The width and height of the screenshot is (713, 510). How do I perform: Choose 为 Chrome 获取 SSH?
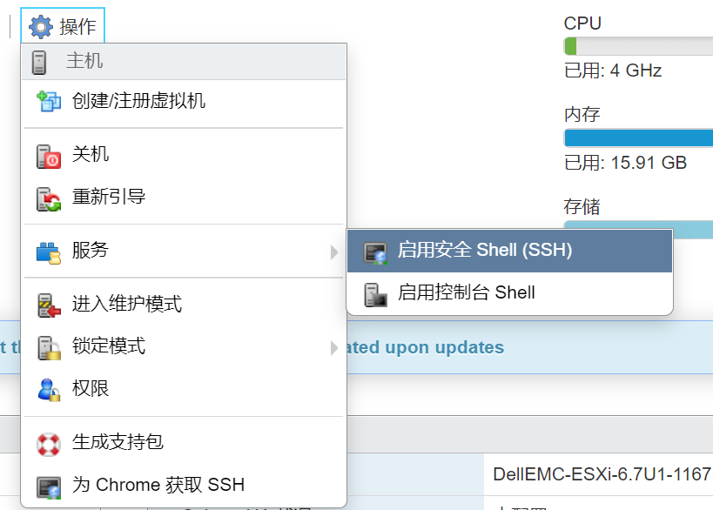coord(158,485)
